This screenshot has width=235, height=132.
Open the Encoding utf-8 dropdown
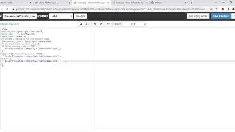click(61, 16)
